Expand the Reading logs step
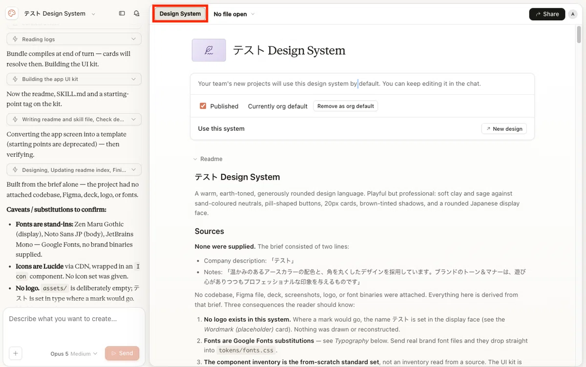 point(74,39)
